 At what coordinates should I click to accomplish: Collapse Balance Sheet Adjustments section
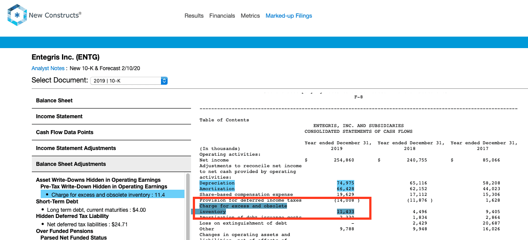pyautogui.click(x=111, y=164)
